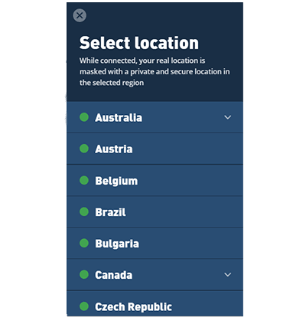Click the Select location heading
This screenshot has width=306, height=321.
point(139,43)
